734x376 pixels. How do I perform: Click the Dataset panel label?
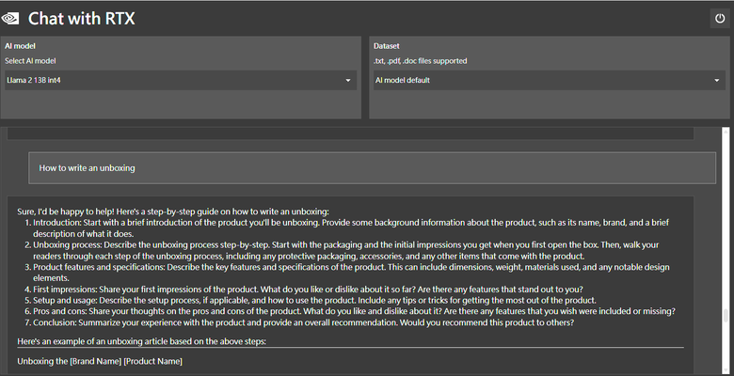click(387, 46)
